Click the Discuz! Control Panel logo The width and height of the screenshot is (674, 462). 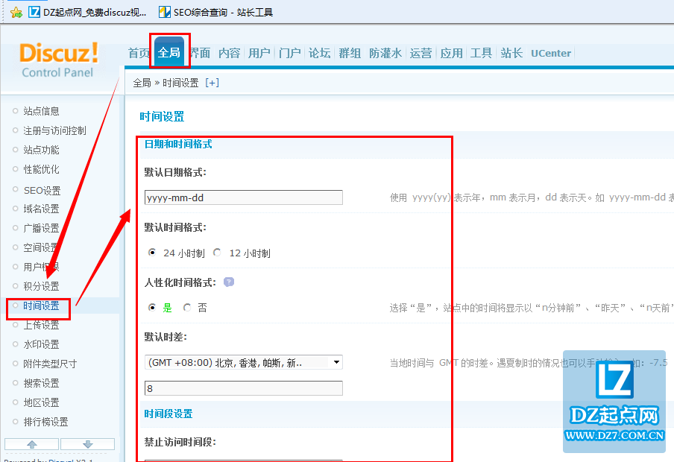click(x=58, y=60)
